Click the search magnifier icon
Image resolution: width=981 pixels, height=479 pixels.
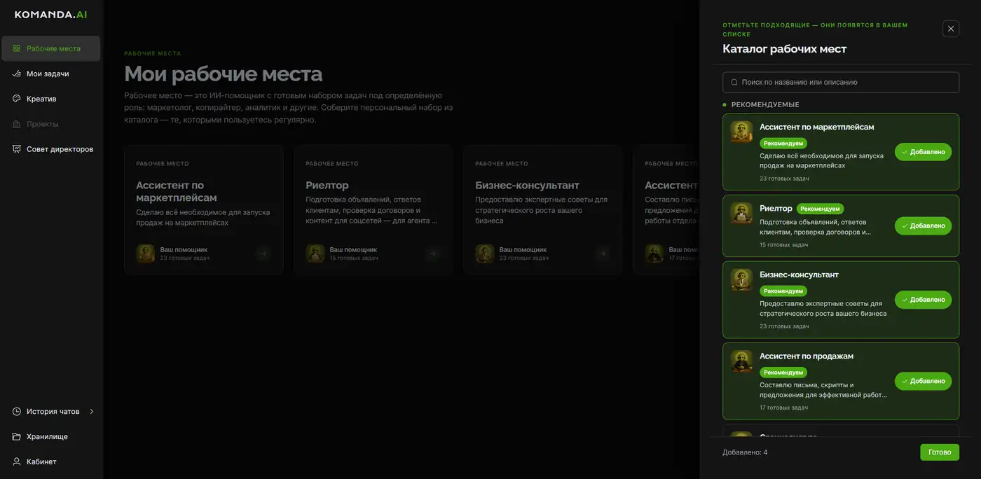pyautogui.click(x=734, y=82)
